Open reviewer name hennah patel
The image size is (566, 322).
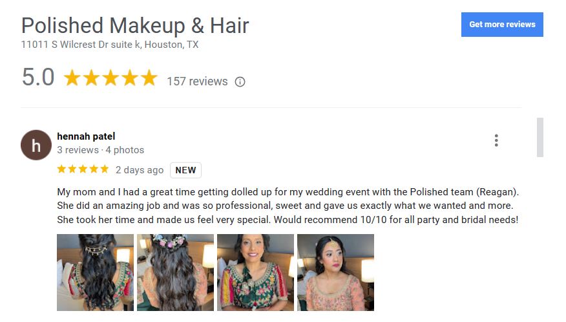(x=86, y=136)
